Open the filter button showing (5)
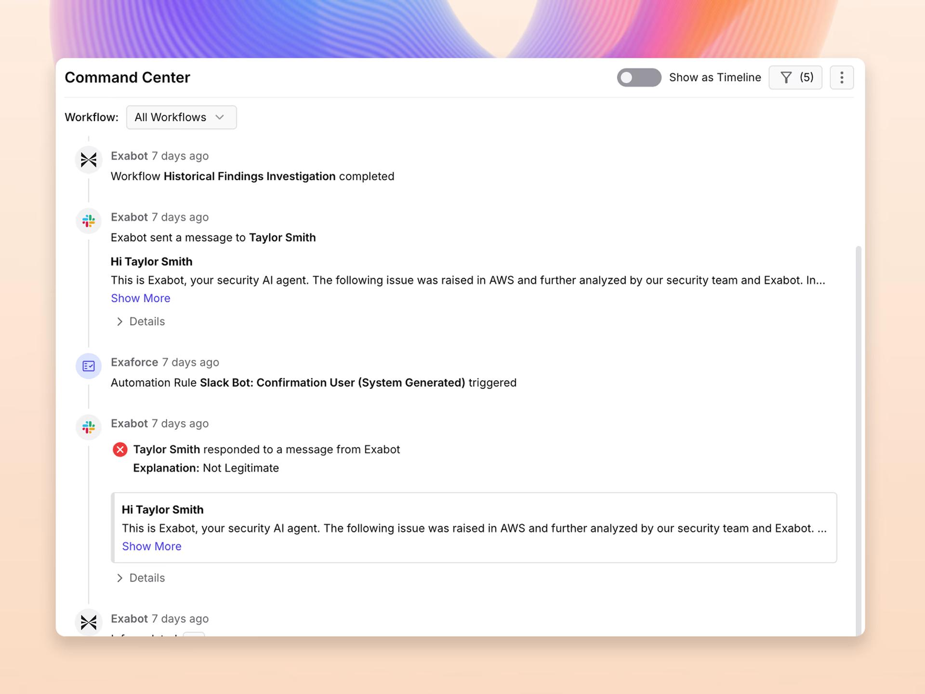The image size is (925, 694). [795, 78]
